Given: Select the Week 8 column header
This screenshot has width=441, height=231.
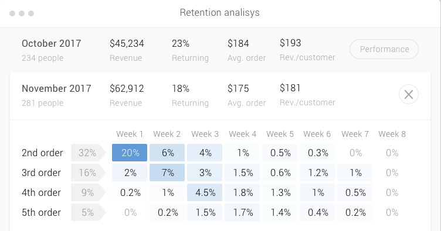Looking at the screenshot, I should 392,134.
